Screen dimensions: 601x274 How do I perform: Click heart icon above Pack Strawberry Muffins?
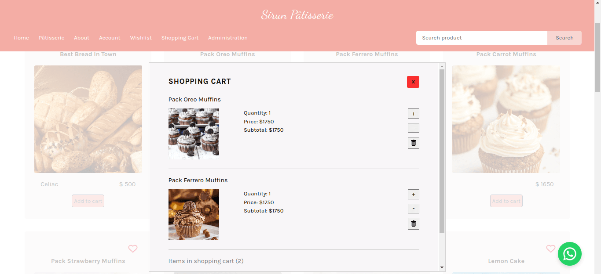[x=132, y=249]
